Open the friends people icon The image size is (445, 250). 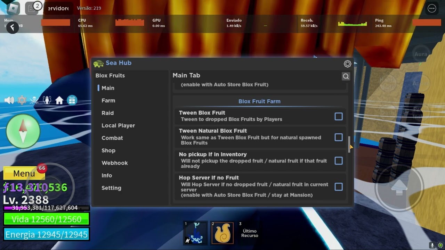tap(47, 100)
